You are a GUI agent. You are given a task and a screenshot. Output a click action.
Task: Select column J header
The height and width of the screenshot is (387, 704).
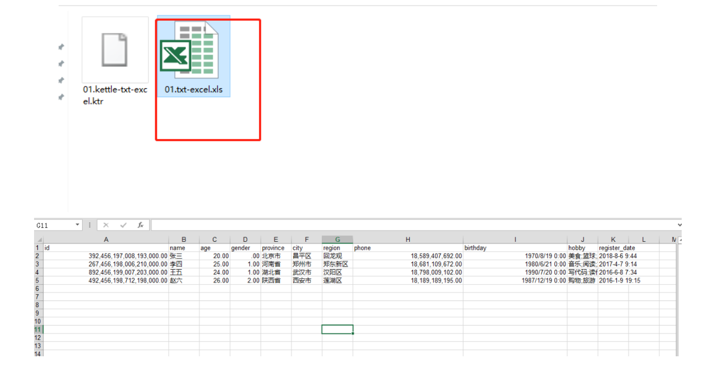coord(582,240)
